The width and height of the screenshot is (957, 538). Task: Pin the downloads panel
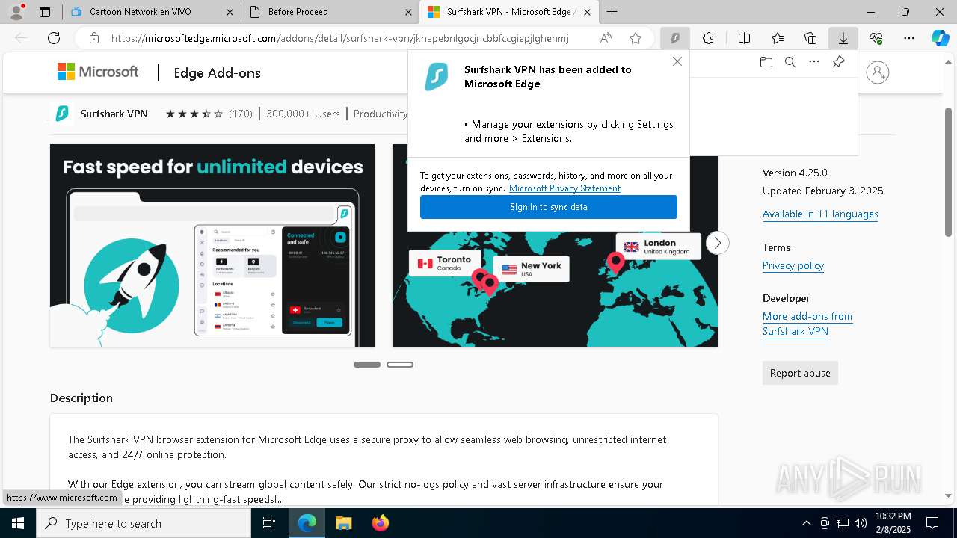[838, 62]
